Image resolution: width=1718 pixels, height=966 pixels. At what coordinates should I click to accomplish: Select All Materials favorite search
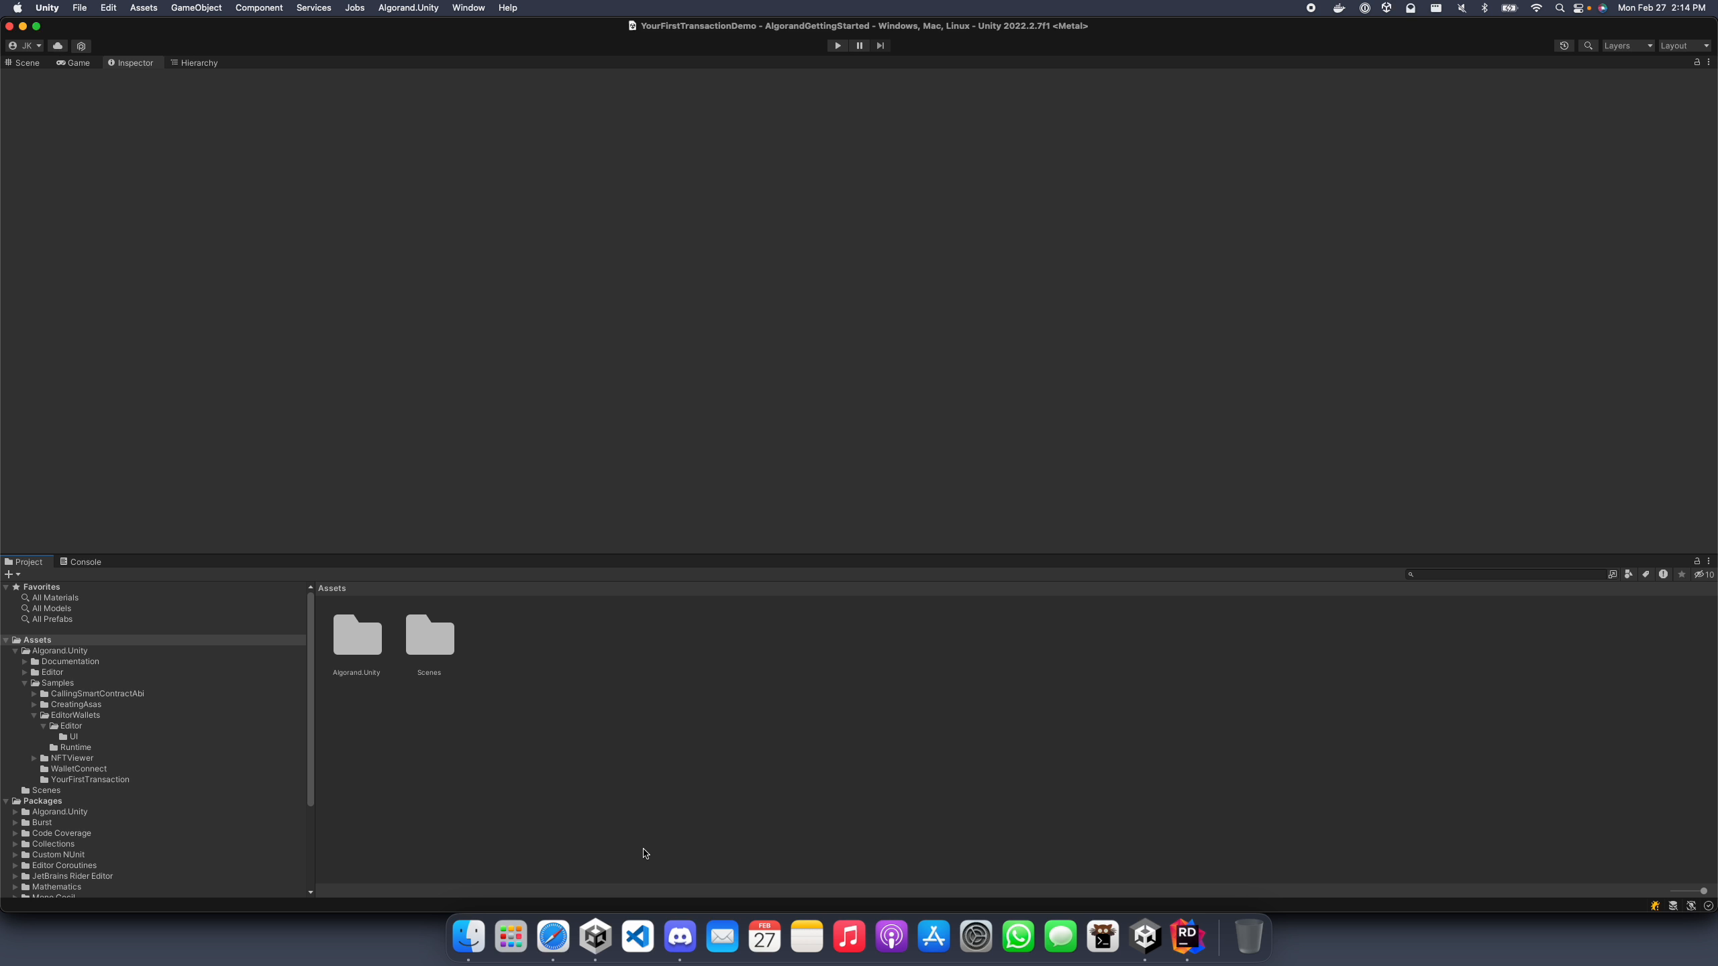(55, 598)
